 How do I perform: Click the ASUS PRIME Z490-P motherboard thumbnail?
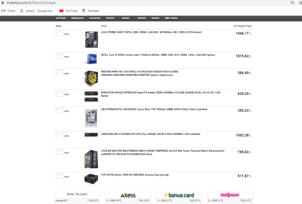[92, 40]
